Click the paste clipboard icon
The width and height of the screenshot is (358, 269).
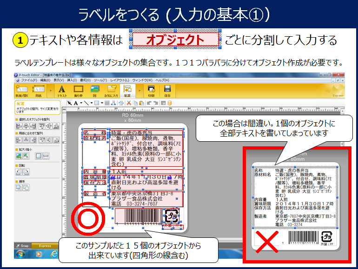pyautogui.click(x=141, y=103)
